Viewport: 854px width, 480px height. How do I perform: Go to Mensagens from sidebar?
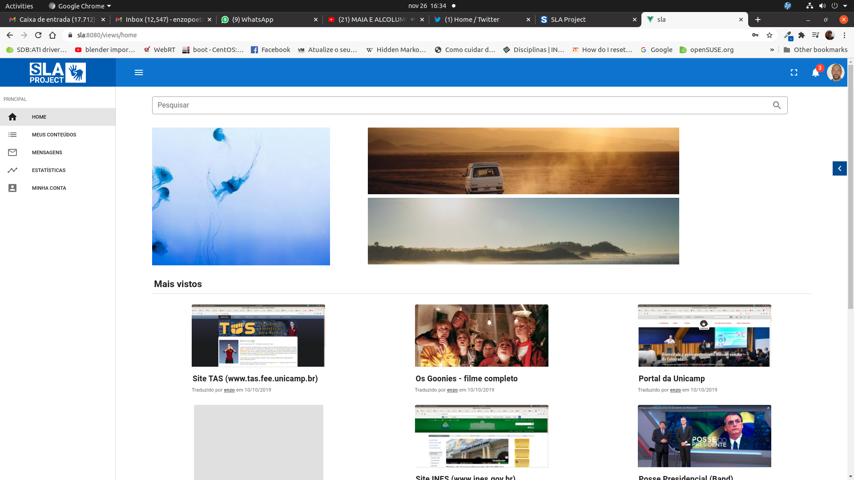tap(47, 152)
